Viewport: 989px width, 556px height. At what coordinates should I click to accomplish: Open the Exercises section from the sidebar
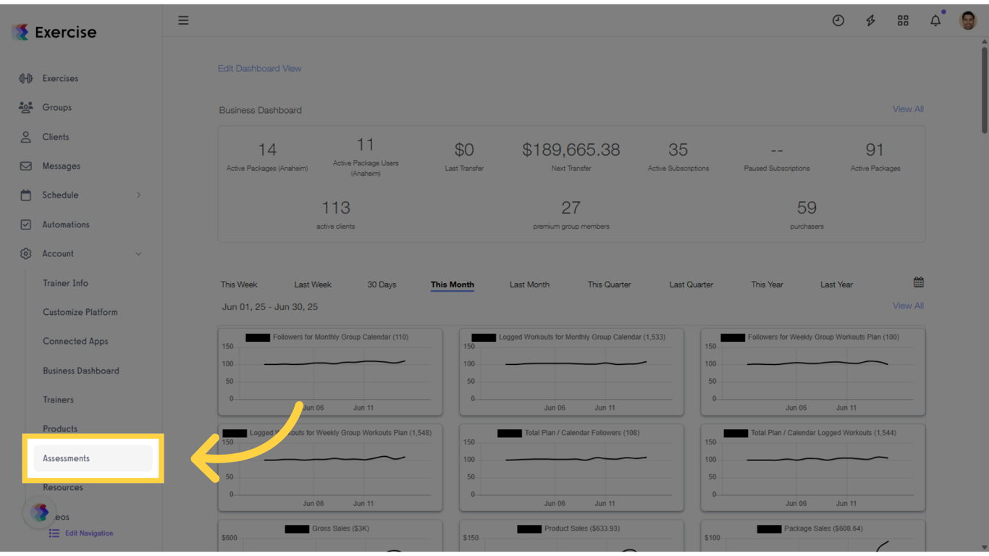tap(25, 78)
